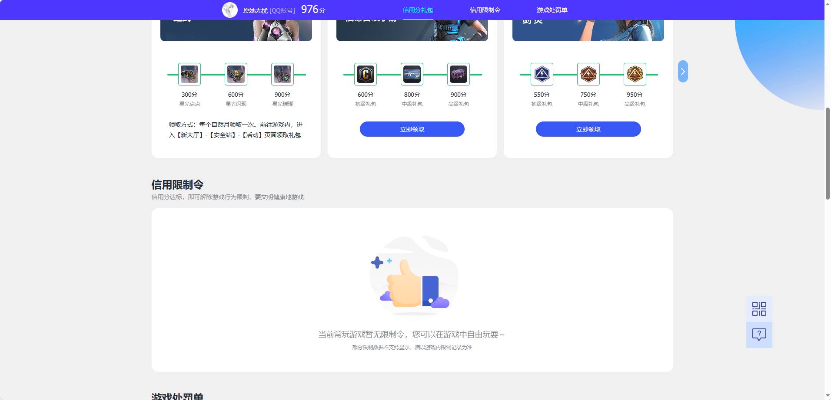Click the page vertical scrollbar thumb
The width and height of the screenshot is (831, 400).
pyautogui.click(x=828, y=153)
